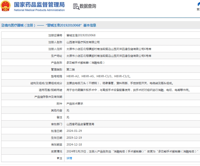Click the 备注 value 无

[x=68, y=117]
